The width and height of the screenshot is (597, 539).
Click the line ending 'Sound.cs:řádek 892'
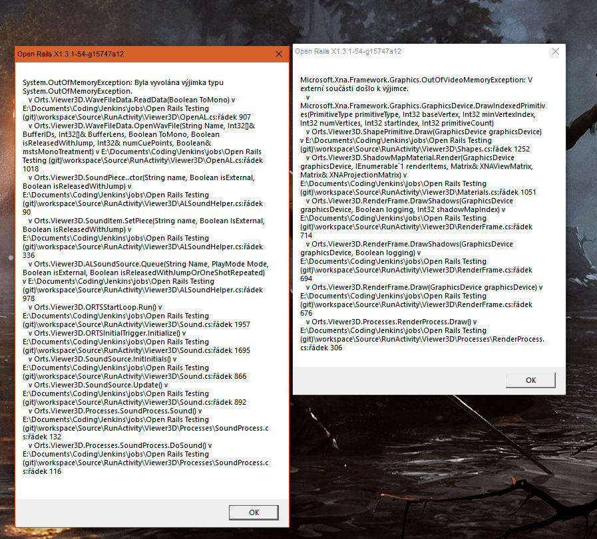click(x=134, y=402)
